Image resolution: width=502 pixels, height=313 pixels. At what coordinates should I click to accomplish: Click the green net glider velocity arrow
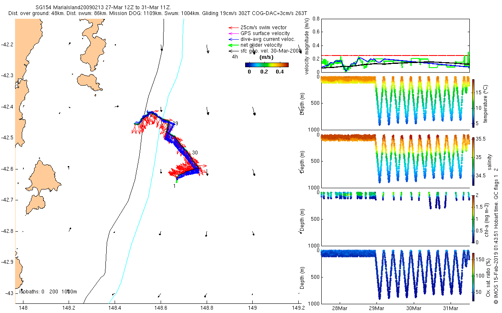[x=233, y=45]
